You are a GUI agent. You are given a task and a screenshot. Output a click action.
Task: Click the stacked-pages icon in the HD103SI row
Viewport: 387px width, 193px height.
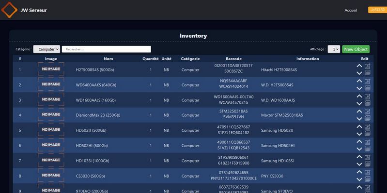(x=367, y=164)
